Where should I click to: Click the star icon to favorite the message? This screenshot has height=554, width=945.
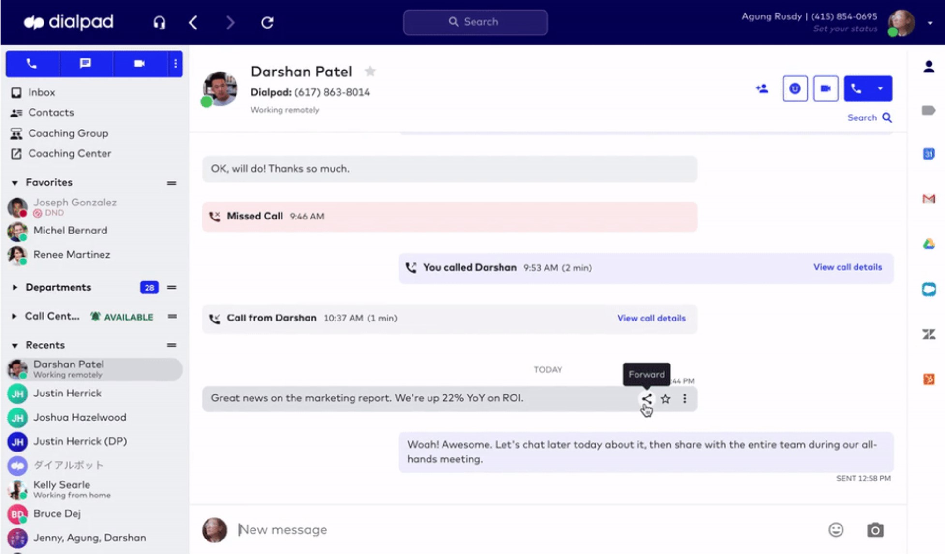pyautogui.click(x=665, y=399)
